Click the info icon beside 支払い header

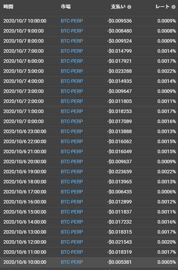coord(129,7)
